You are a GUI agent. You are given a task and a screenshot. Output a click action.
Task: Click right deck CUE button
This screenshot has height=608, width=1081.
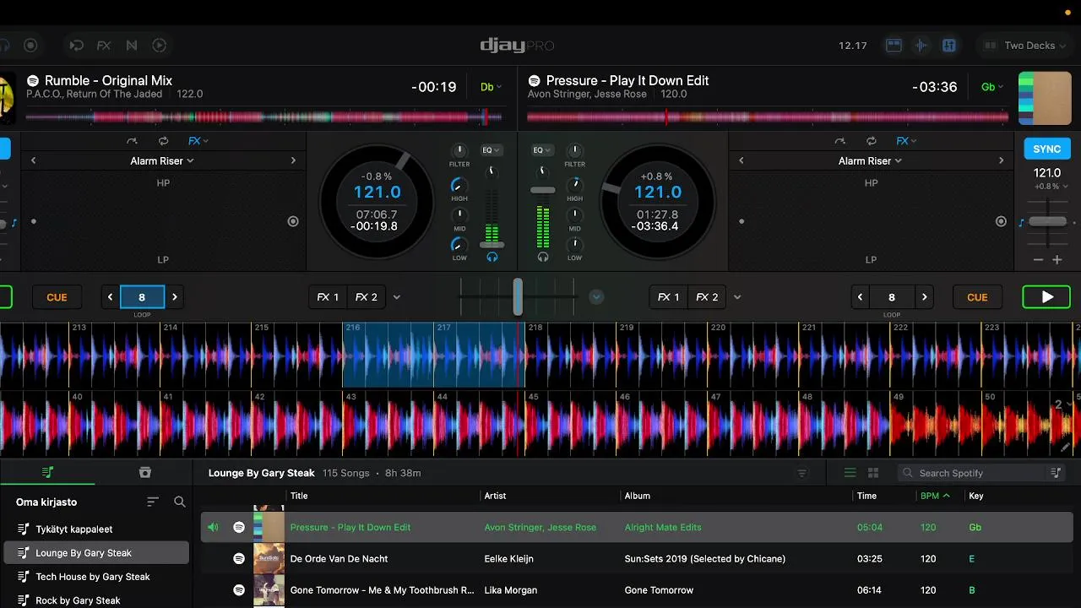977,297
